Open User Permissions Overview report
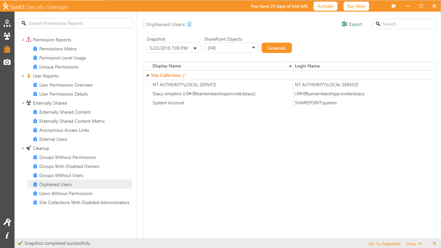The height and width of the screenshot is (248, 441). [x=66, y=85]
